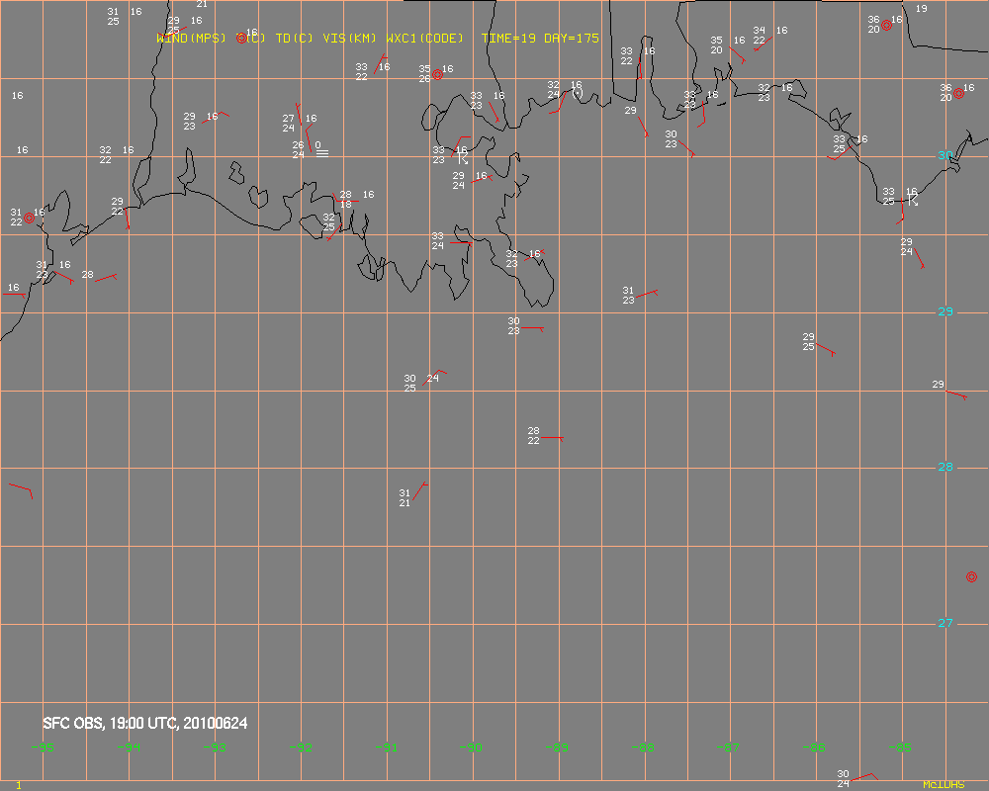Click the DAY=175 header text
The width and height of the screenshot is (989, 791).
572,38
